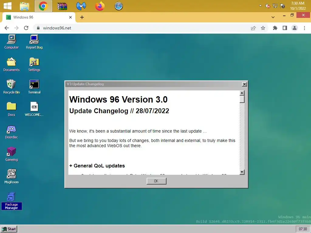Image resolution: width=311 pixels, height=233 pixels.
Task: Launch Malwarebytes from the taskbar
Action: [x=81, y=6]
